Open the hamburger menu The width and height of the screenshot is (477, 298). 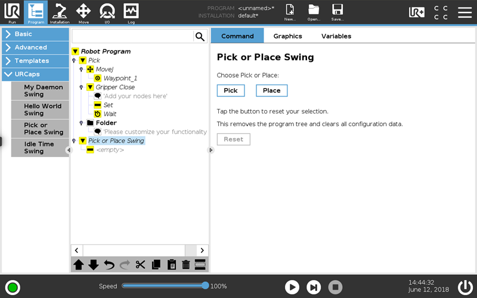pos(465,12)
